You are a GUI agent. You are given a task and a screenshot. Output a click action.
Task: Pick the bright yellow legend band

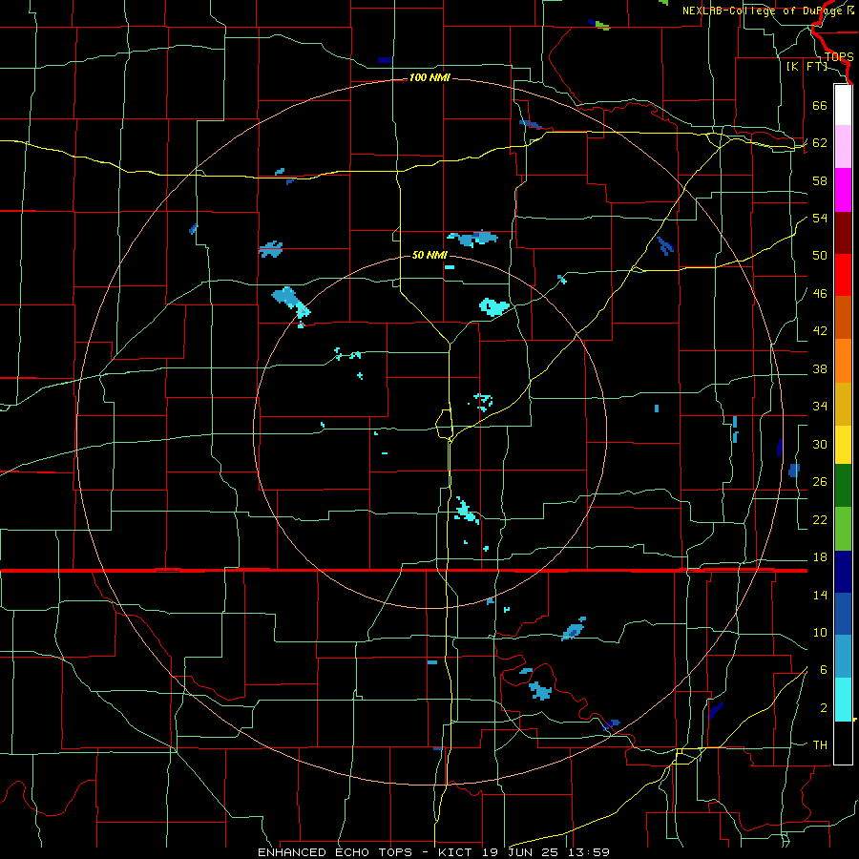[843, 444]
